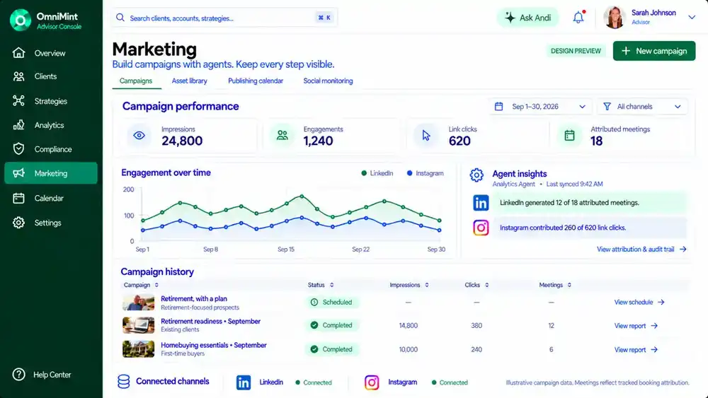Sort campaign history by Meetings

tap(555, 285)
